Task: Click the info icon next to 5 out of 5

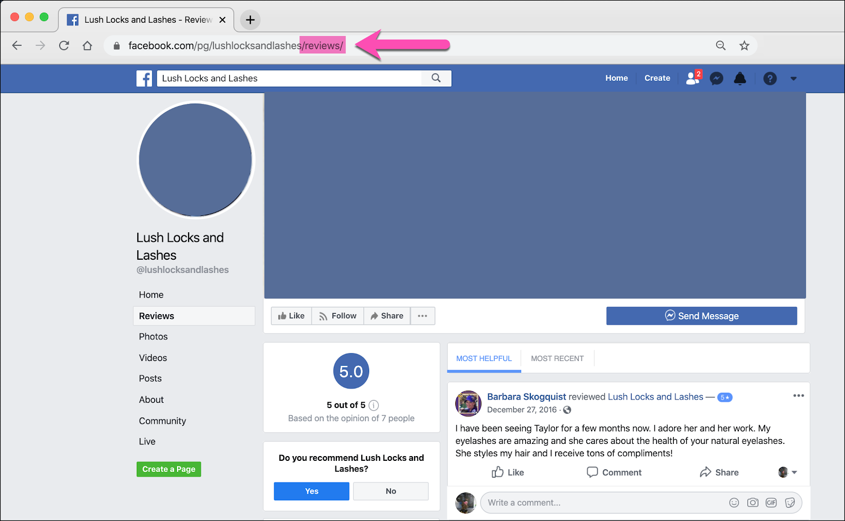Action: coord(373,405)
